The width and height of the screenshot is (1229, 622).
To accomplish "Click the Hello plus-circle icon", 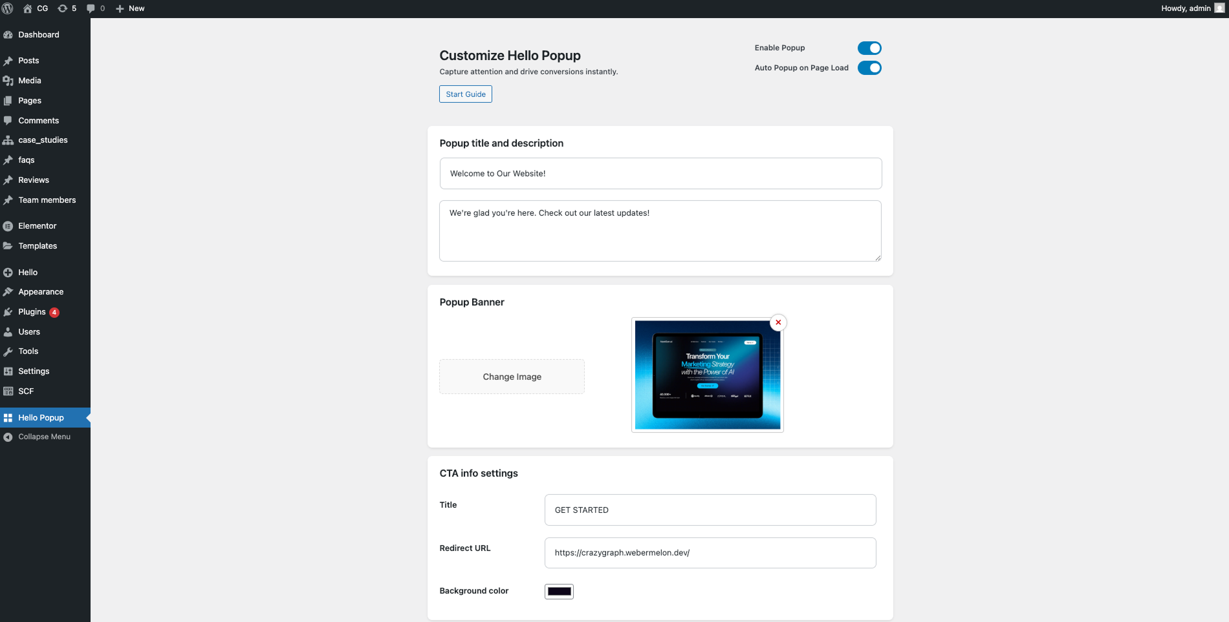I will coord(8,273).
